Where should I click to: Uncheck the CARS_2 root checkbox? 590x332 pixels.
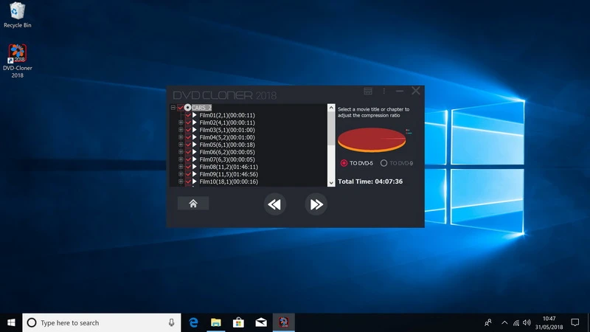181,108
